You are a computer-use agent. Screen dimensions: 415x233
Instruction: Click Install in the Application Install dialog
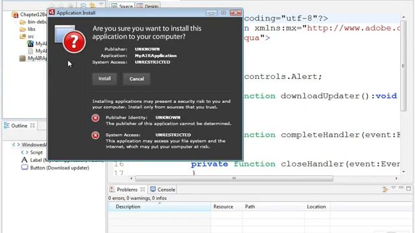[x=104, y=79]
